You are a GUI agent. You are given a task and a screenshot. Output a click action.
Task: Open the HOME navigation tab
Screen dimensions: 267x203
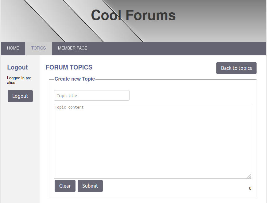point(13,48)
